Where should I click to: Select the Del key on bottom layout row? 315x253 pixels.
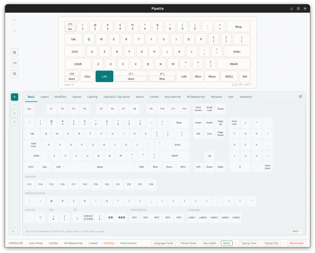click(245, 76)
